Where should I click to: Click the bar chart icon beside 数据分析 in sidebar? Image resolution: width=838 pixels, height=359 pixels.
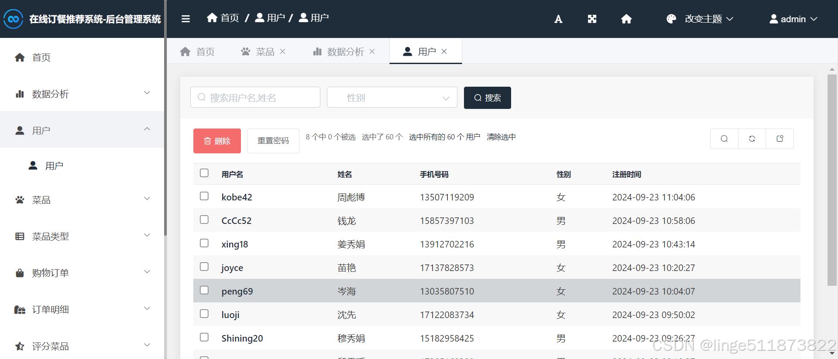(20, 94)
